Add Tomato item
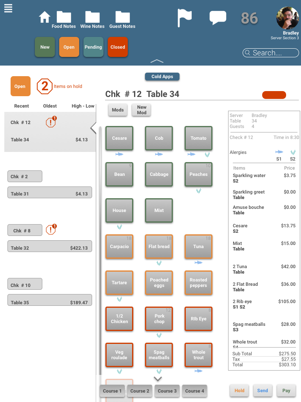The width and height of the screenshot is (301, 402). [198, 138]
